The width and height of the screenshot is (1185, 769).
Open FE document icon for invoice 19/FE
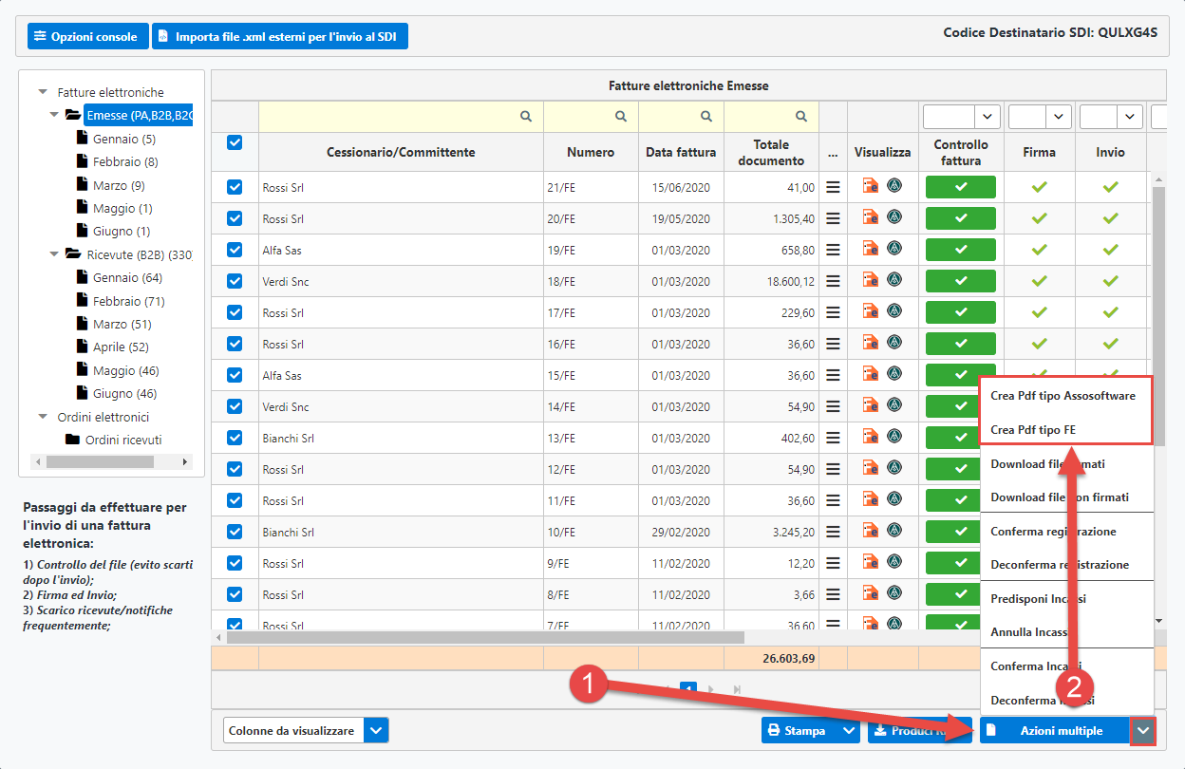coord(870,249)
